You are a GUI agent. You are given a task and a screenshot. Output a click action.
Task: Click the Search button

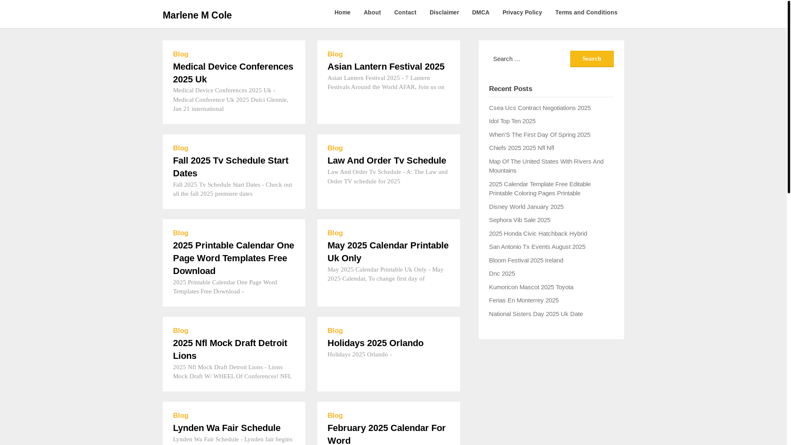(x=592, y=59)
